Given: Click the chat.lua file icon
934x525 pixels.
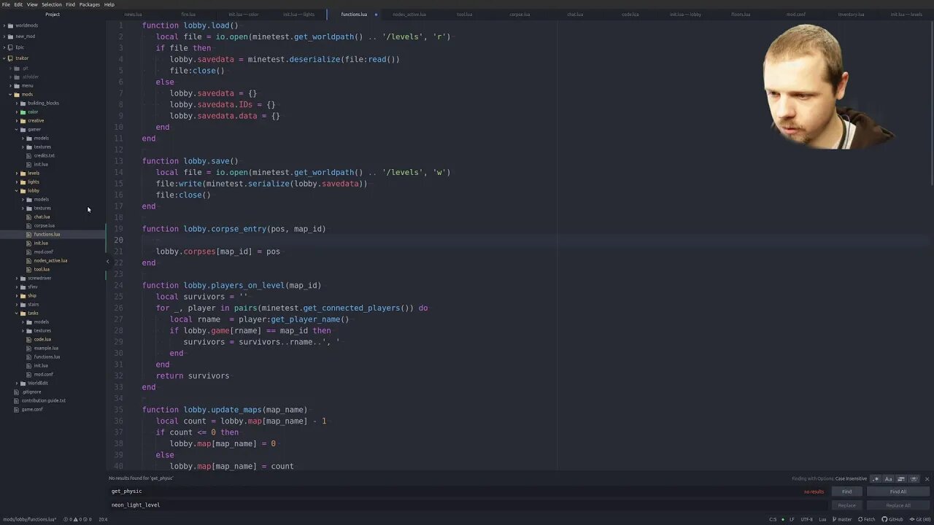Looking at the screenshot, I should pos(29,217).
